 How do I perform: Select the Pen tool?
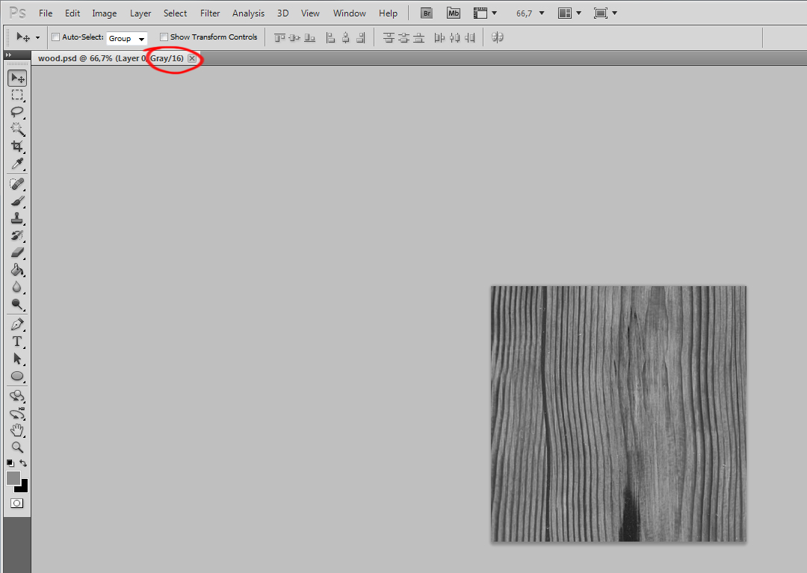point(17,324)
